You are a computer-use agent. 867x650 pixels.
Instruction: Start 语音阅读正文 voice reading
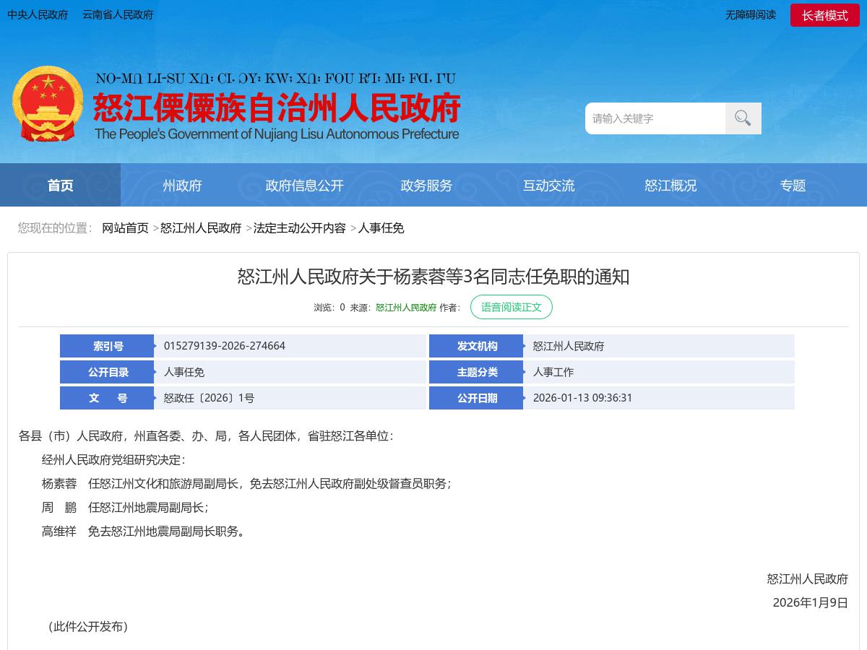pos(512,307)
